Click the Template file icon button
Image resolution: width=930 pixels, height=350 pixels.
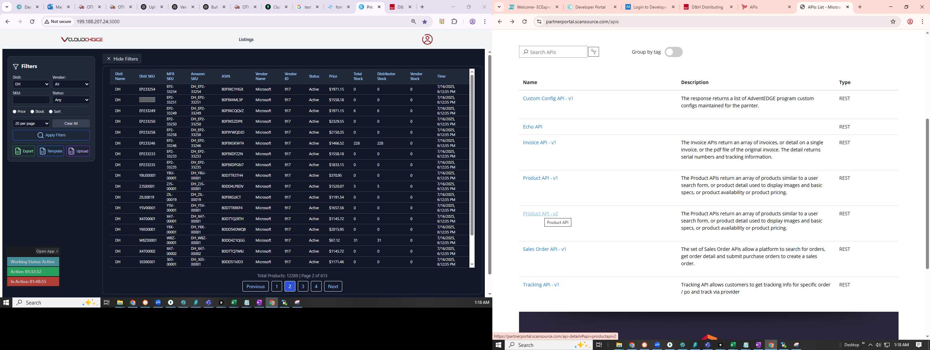(x=51, y=151)
